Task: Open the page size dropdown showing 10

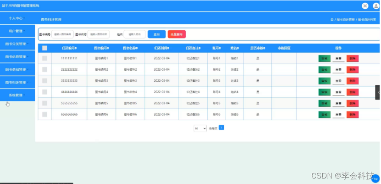Action: click(x=200, y=128)
